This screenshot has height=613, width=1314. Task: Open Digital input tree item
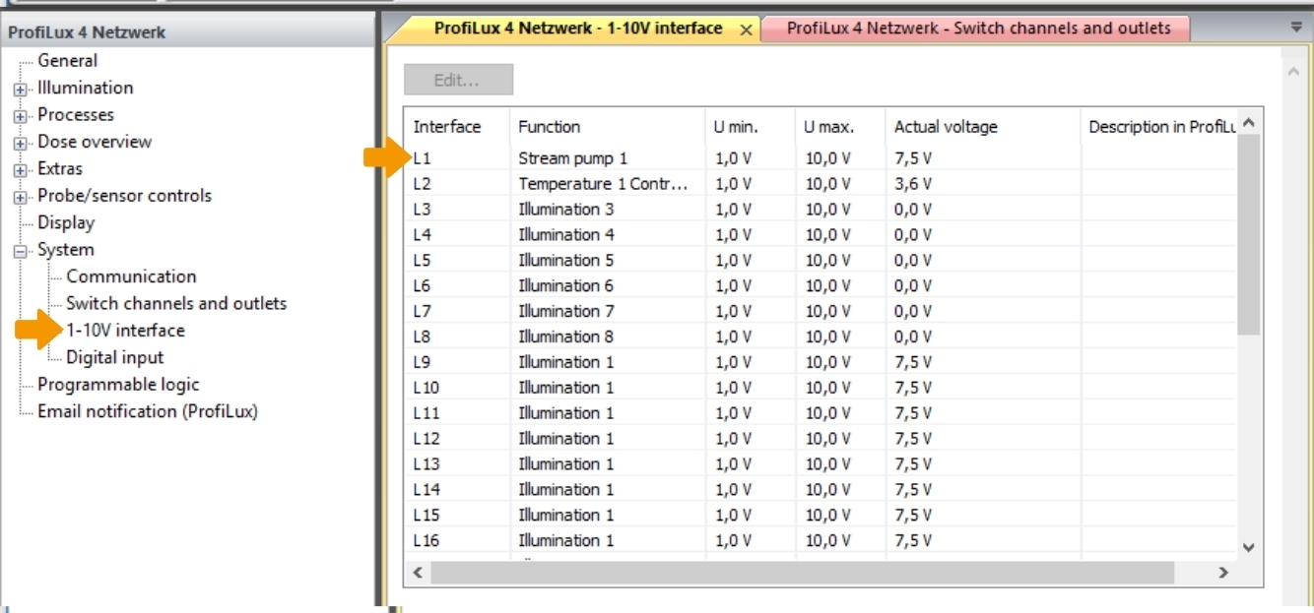pyautogui.click(x=114, y=357)
